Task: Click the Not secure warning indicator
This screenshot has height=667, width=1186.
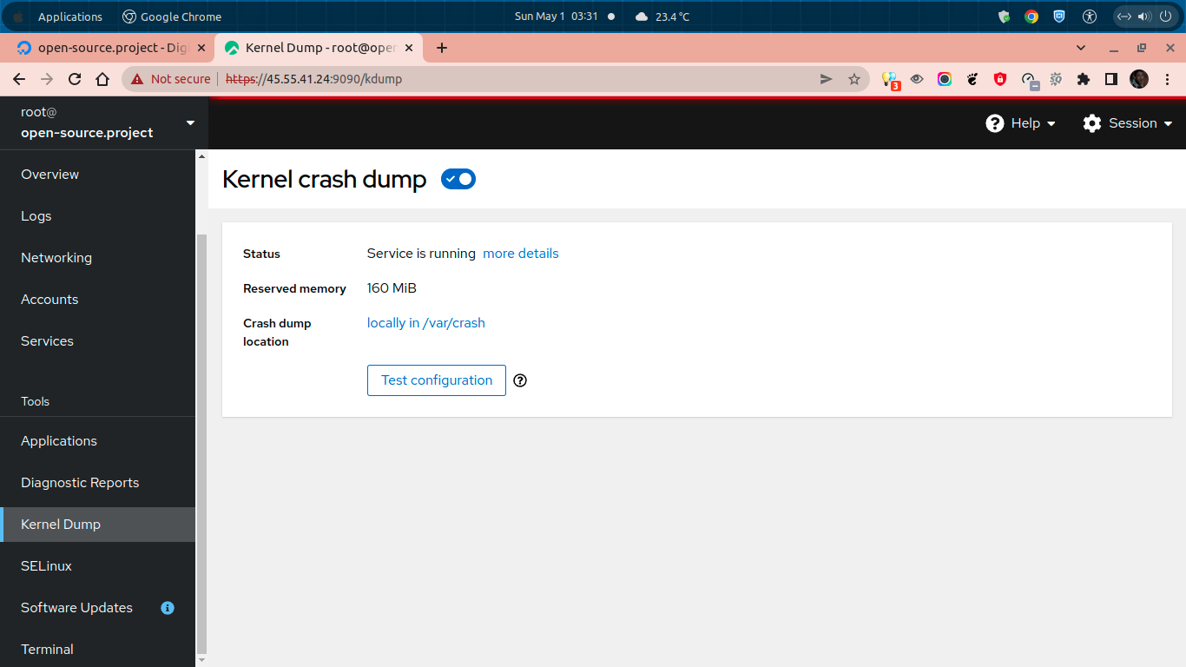Action: click(x=170, y=79)
